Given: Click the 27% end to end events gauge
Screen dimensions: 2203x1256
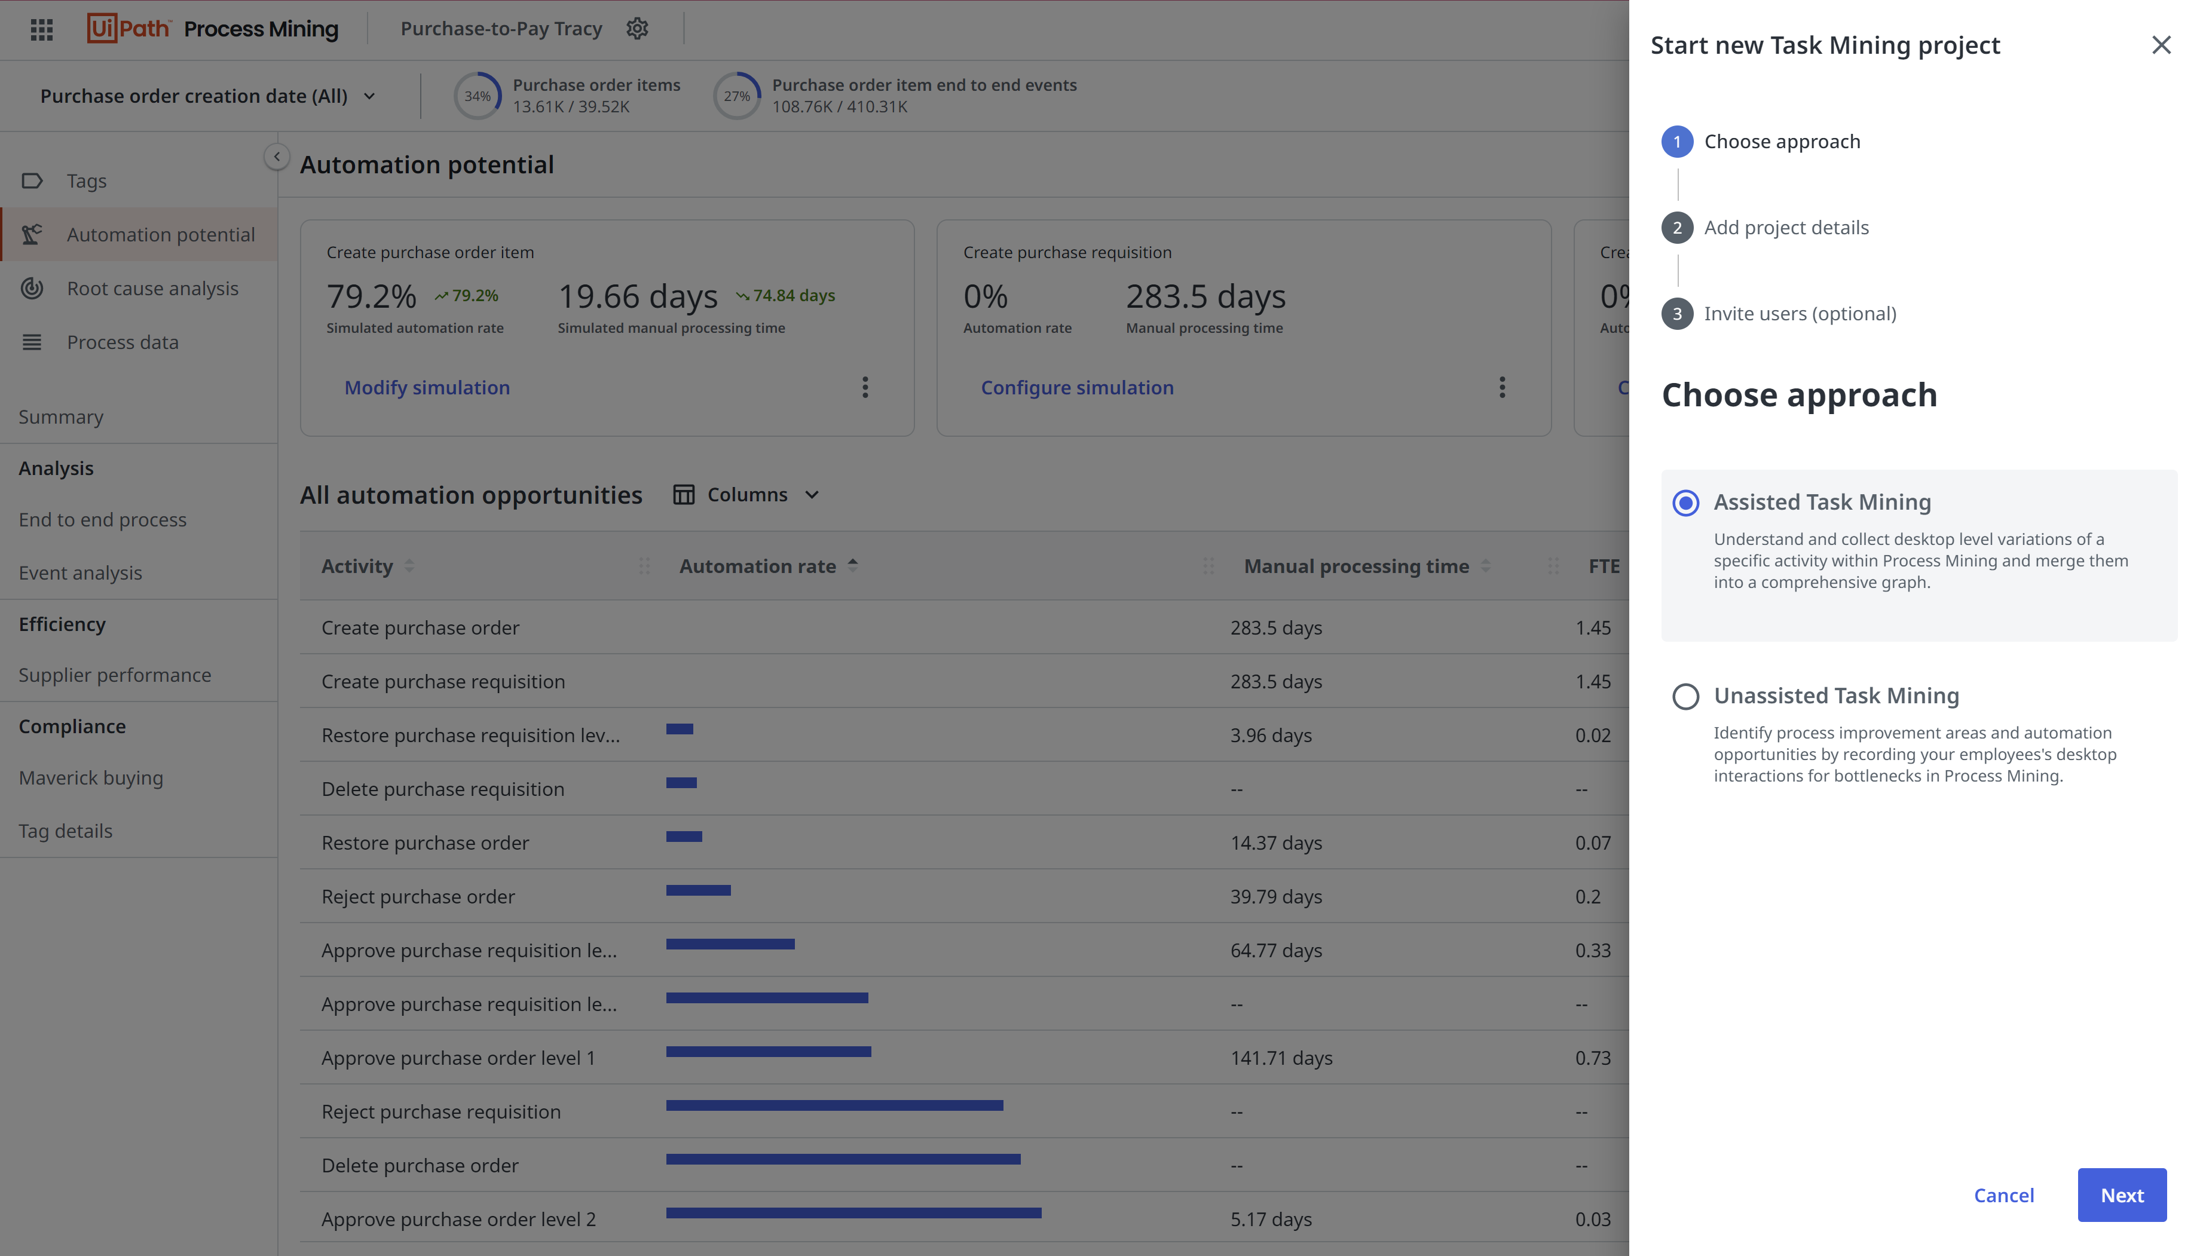Looking at the screenshot, I should click(737, 96).
